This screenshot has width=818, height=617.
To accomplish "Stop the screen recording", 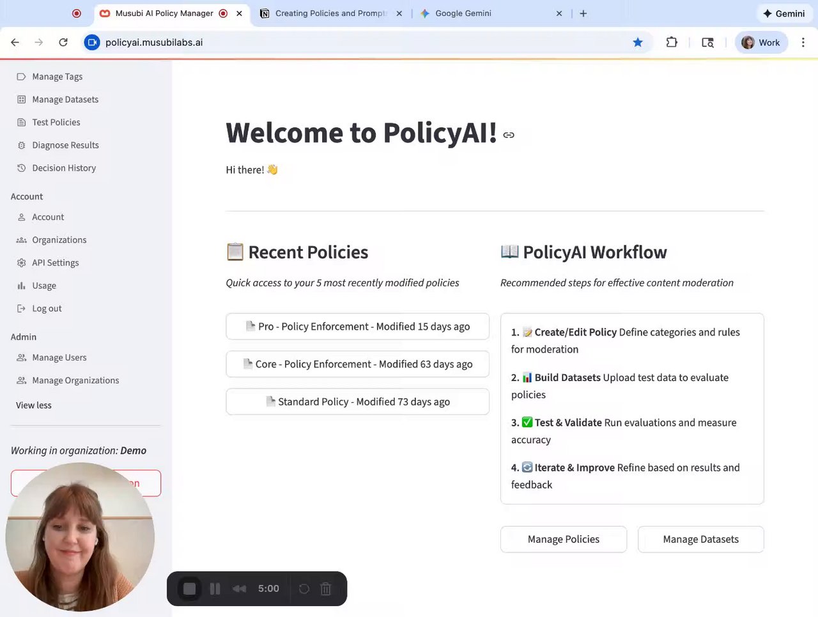I will (x=189, y=589).
